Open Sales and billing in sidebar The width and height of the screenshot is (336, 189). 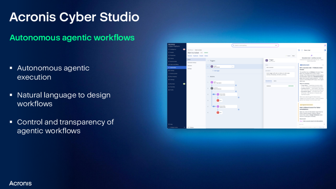click(177, 65)
